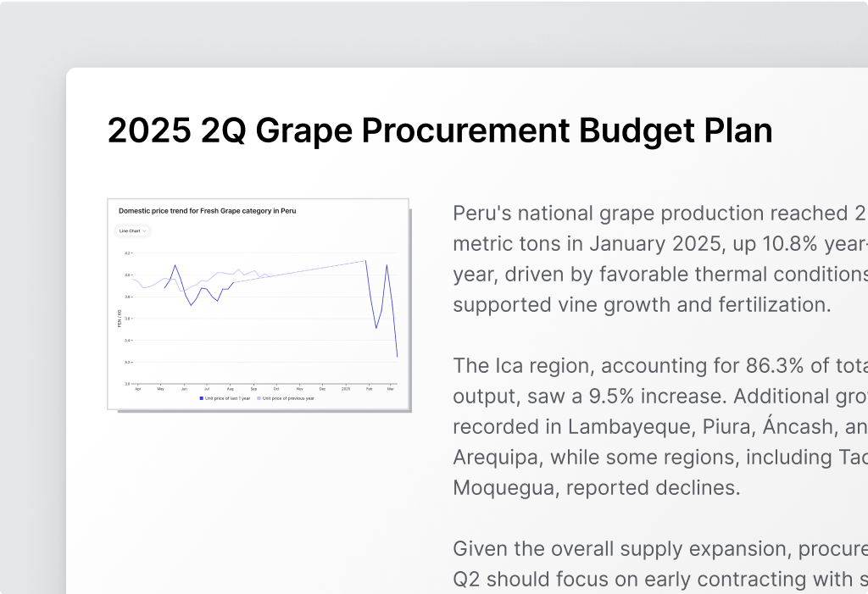The image size is (868, 594).
Task: Click the 'Jul' month label on the x-axis
Action: pos(207,389)
